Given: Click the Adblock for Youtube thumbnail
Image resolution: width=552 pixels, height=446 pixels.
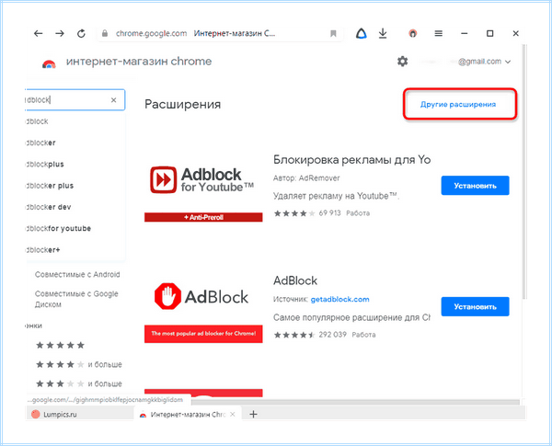Looking at the screenshot, I should (203, 187).
